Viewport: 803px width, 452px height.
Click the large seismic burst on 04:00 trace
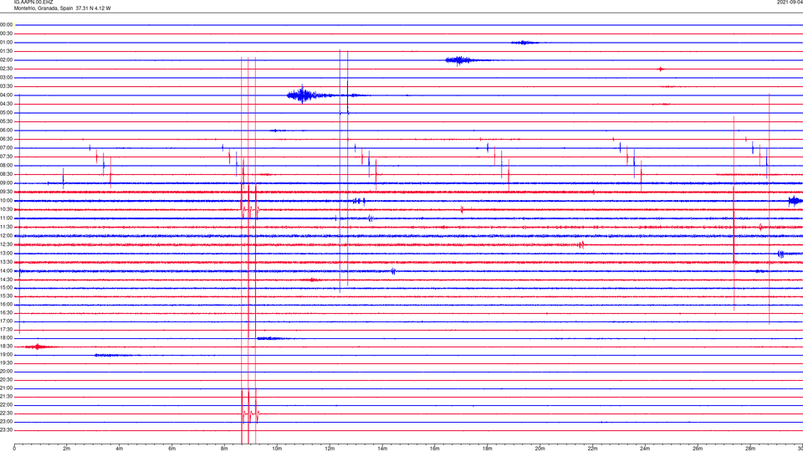point(303,95)
